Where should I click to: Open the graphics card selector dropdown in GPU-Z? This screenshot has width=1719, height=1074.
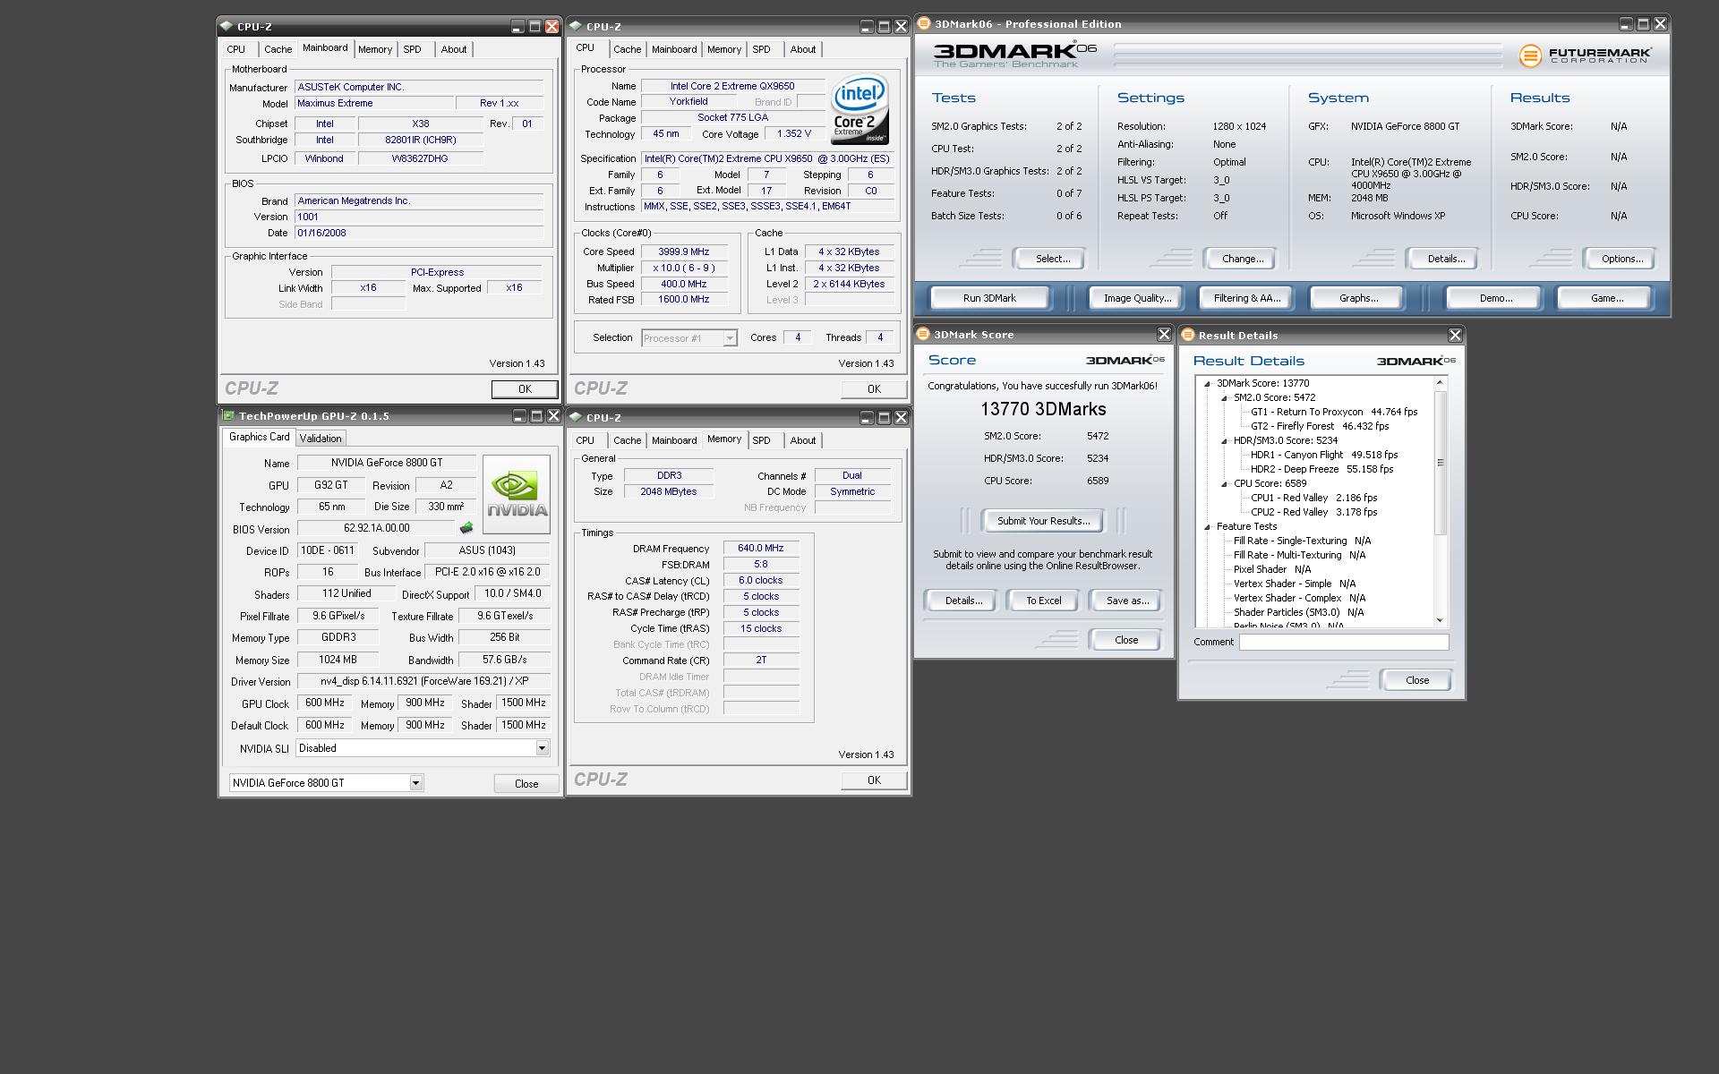pyautogui.click(x=415, y=783)
